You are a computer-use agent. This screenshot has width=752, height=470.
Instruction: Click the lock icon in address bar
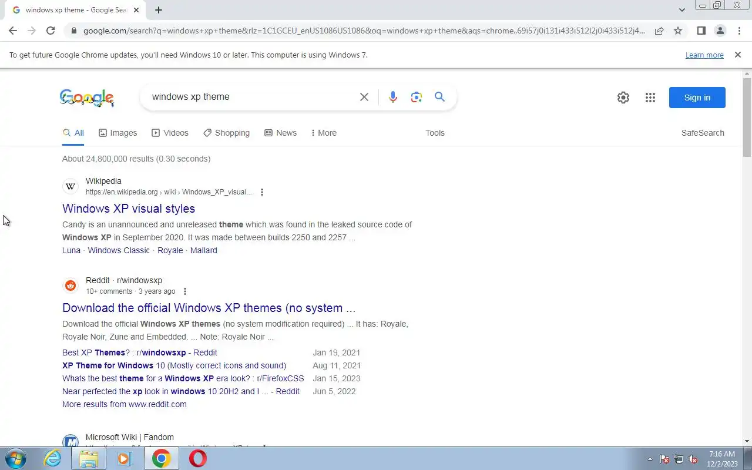click(73, 31)
